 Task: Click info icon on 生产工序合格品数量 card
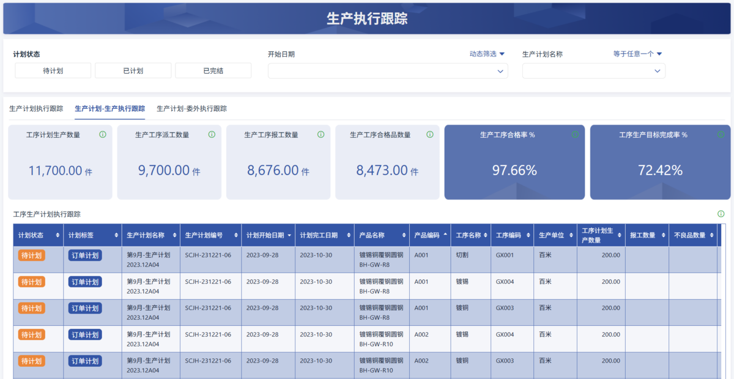[x=430, y=134]
